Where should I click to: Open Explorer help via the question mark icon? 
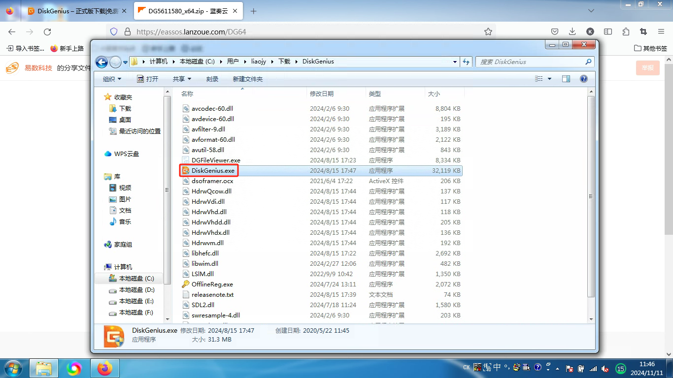(x=584, y=79)
